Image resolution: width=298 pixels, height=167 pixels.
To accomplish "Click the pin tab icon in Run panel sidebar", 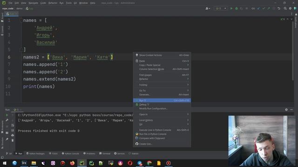I will 7,139.
